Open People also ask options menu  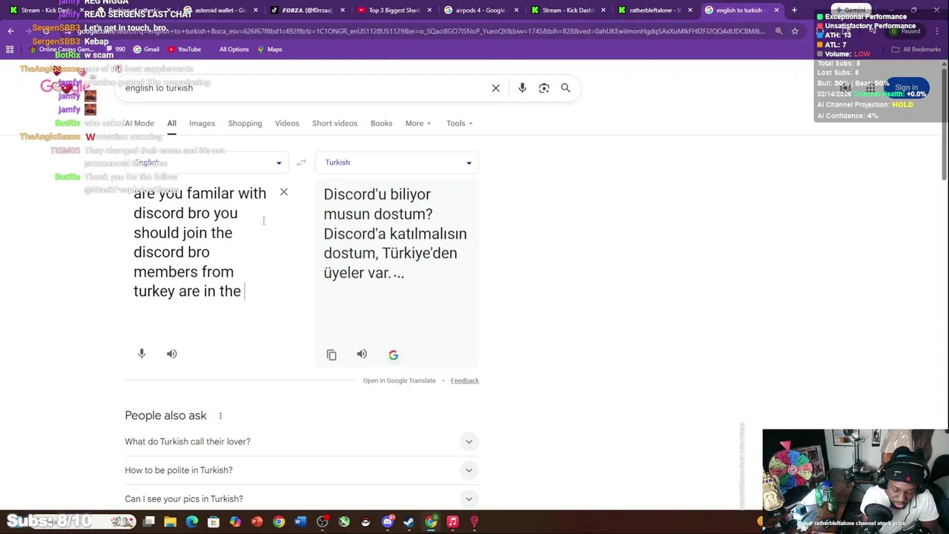220,416
